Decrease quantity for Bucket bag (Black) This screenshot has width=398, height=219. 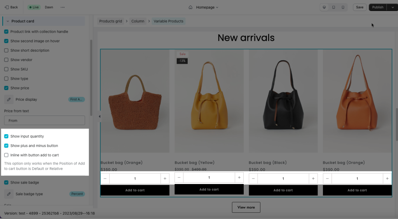pos(253,179)
